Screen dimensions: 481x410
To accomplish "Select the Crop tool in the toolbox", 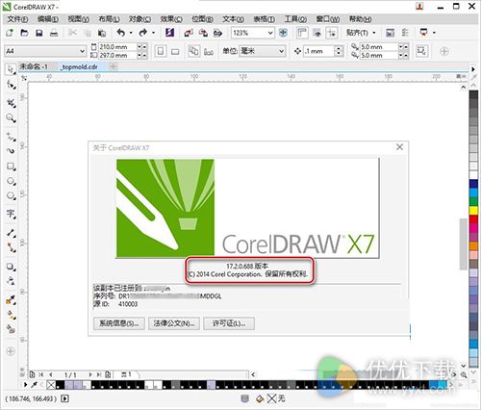I will click(11, 103).
